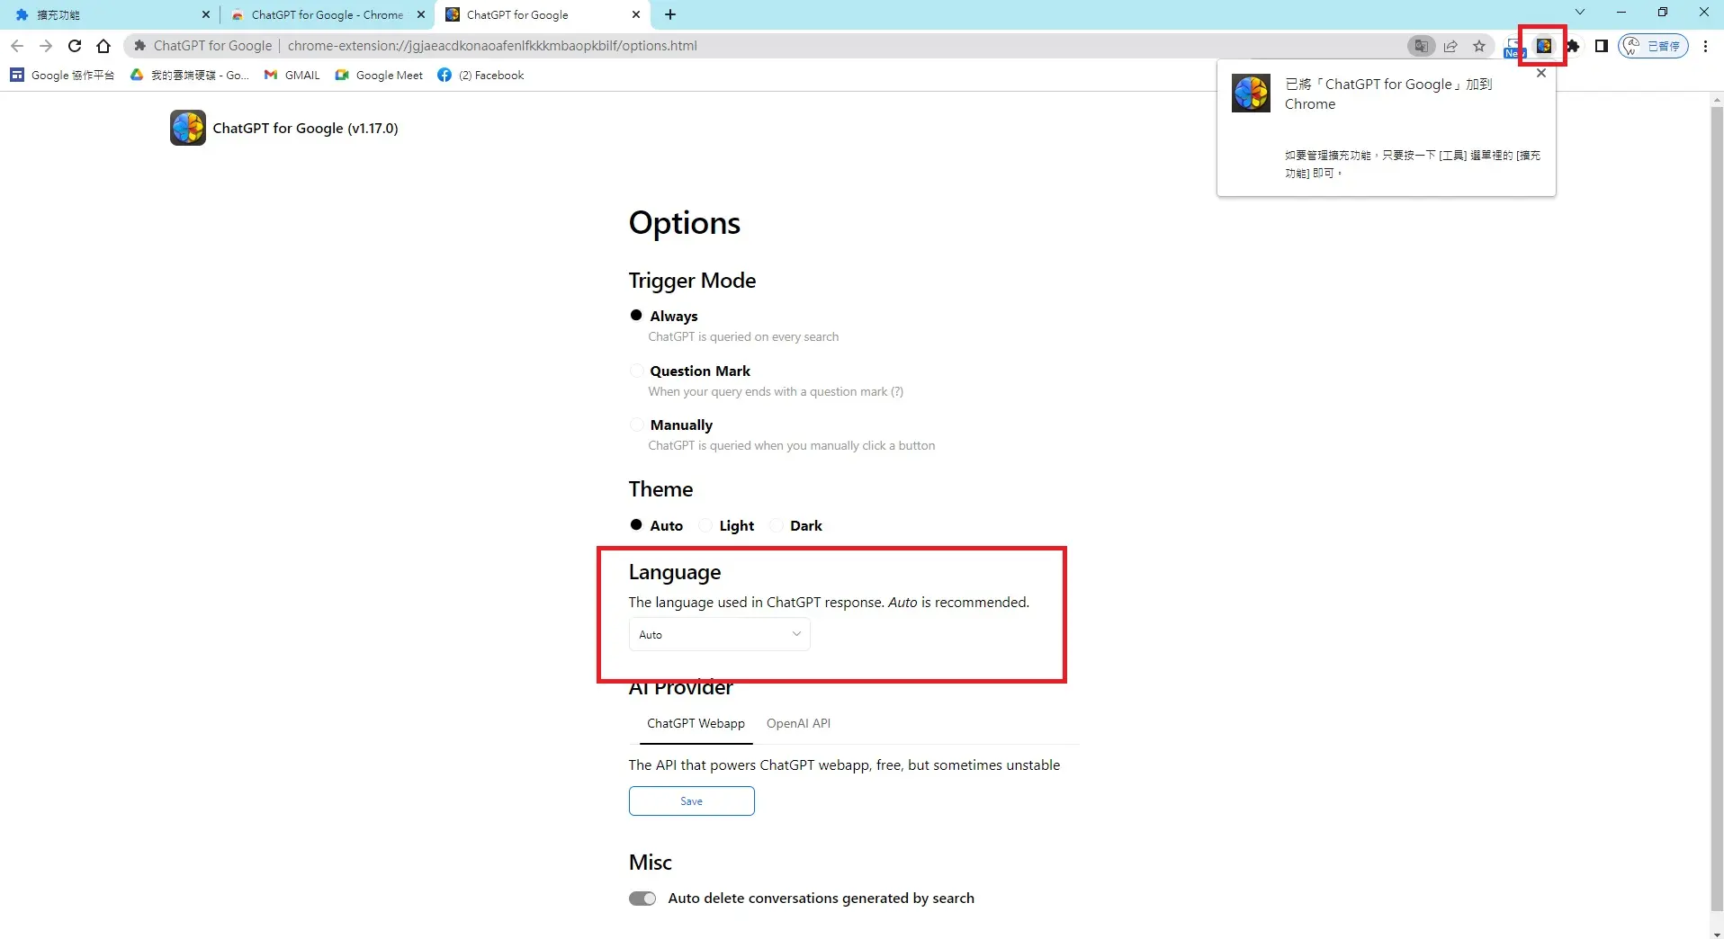Toggle auto delete conversations switch
This screenshot has width=1724, height=939.
click(x=642, y=899)
